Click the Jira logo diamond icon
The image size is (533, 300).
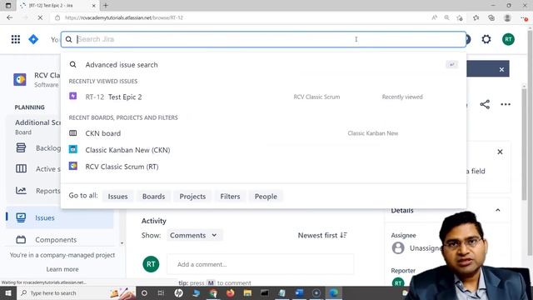(x=33, y=39)
